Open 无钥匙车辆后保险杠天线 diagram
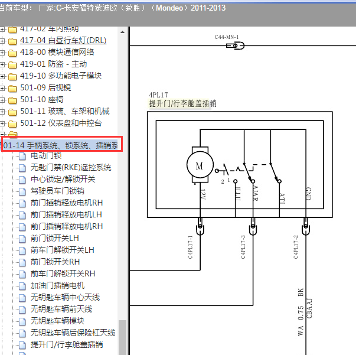Screen dimensions: 356x355 tap(73, 333)
